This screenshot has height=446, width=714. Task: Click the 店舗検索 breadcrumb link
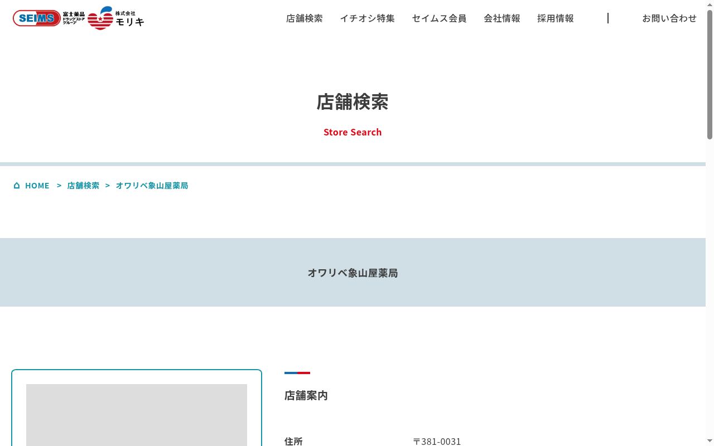83,186
